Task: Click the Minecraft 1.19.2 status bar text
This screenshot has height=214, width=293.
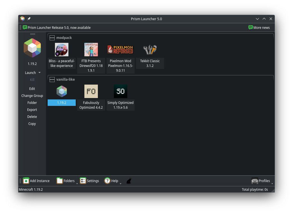Action: click(31, 189)
